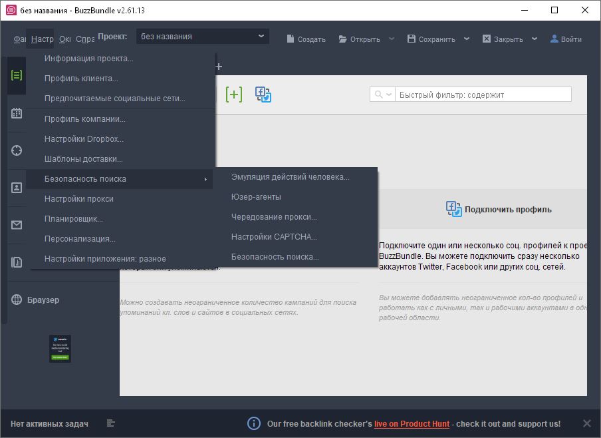The image size is (601, 438).
Task: Select Шаблоны доставки menu item
Action: [x=121, y=159]
